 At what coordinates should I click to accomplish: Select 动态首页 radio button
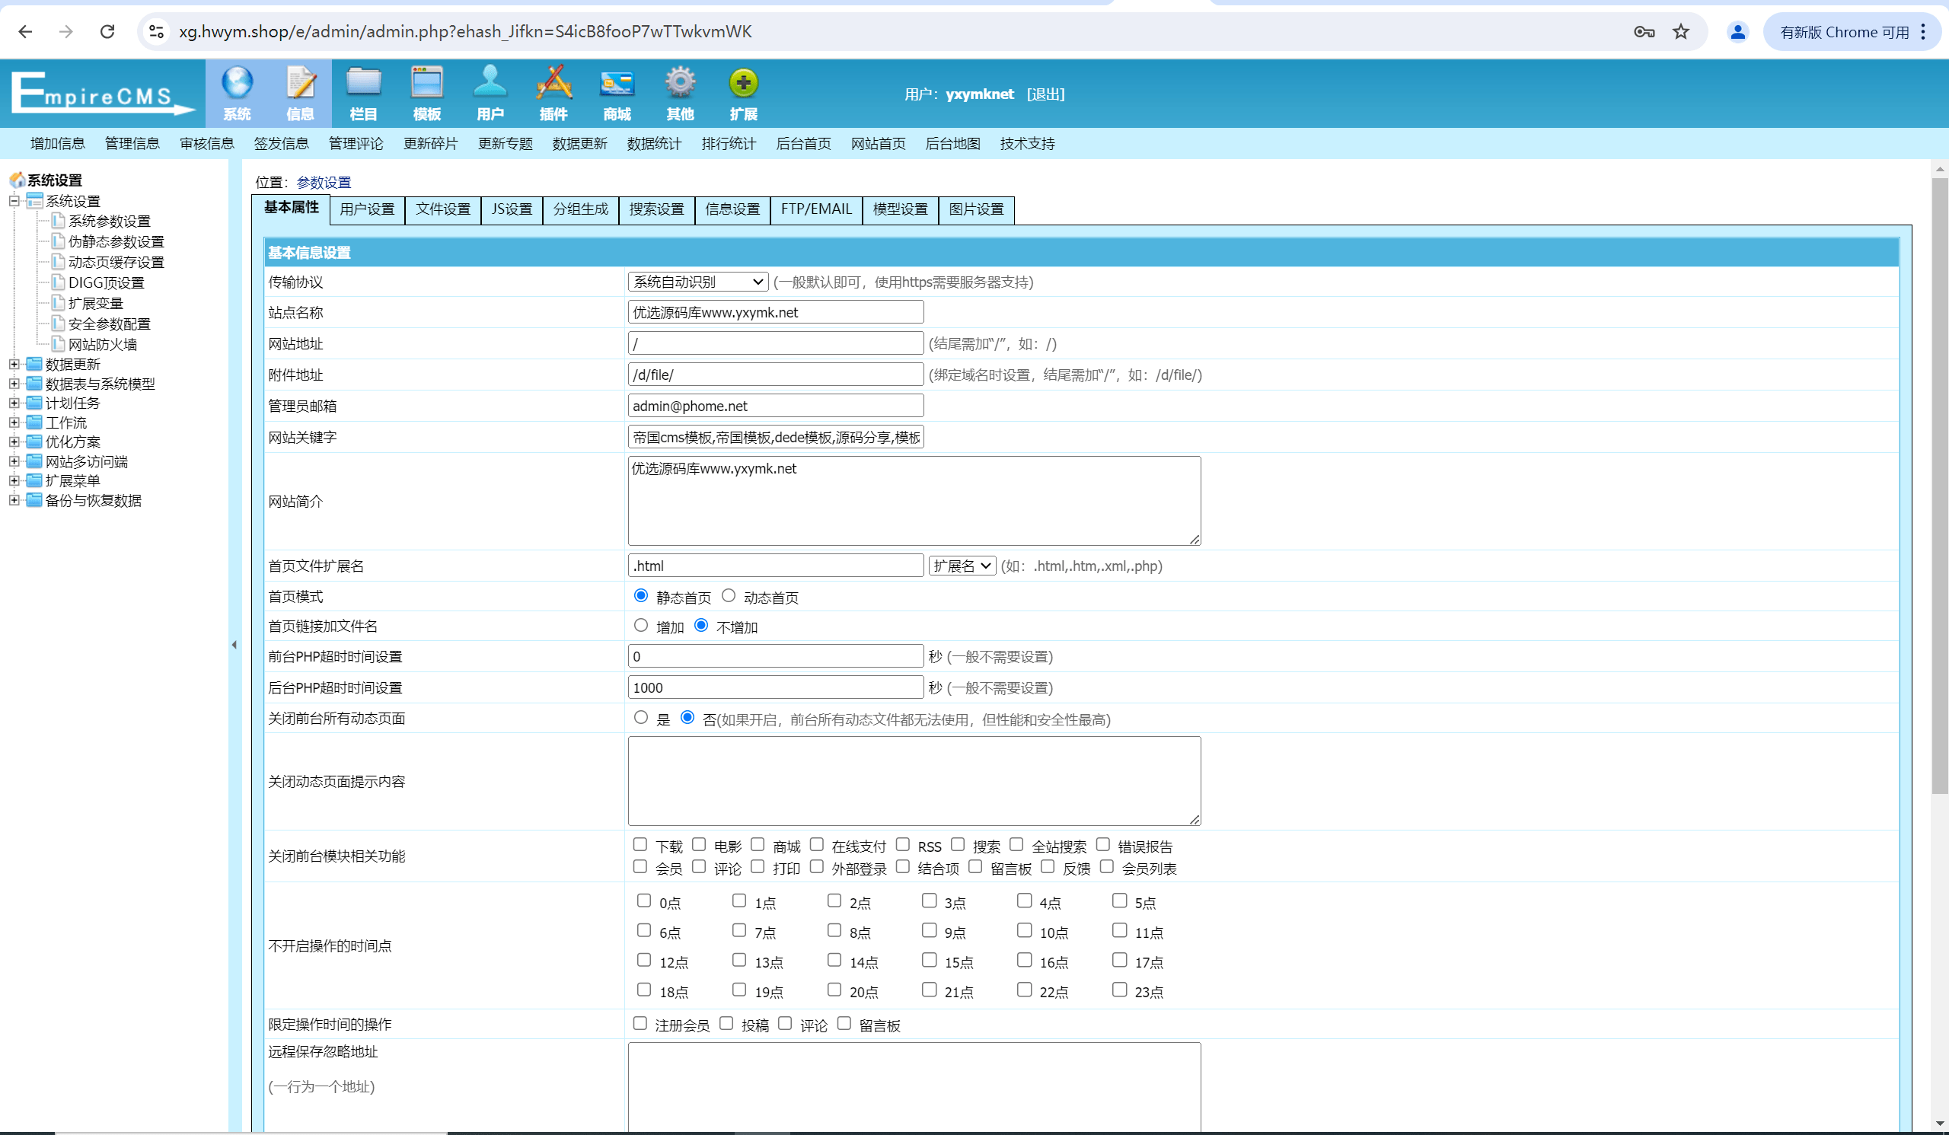[729, 595]
